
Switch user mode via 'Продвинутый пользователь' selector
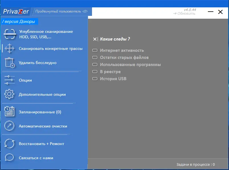(x=61, y=11)
